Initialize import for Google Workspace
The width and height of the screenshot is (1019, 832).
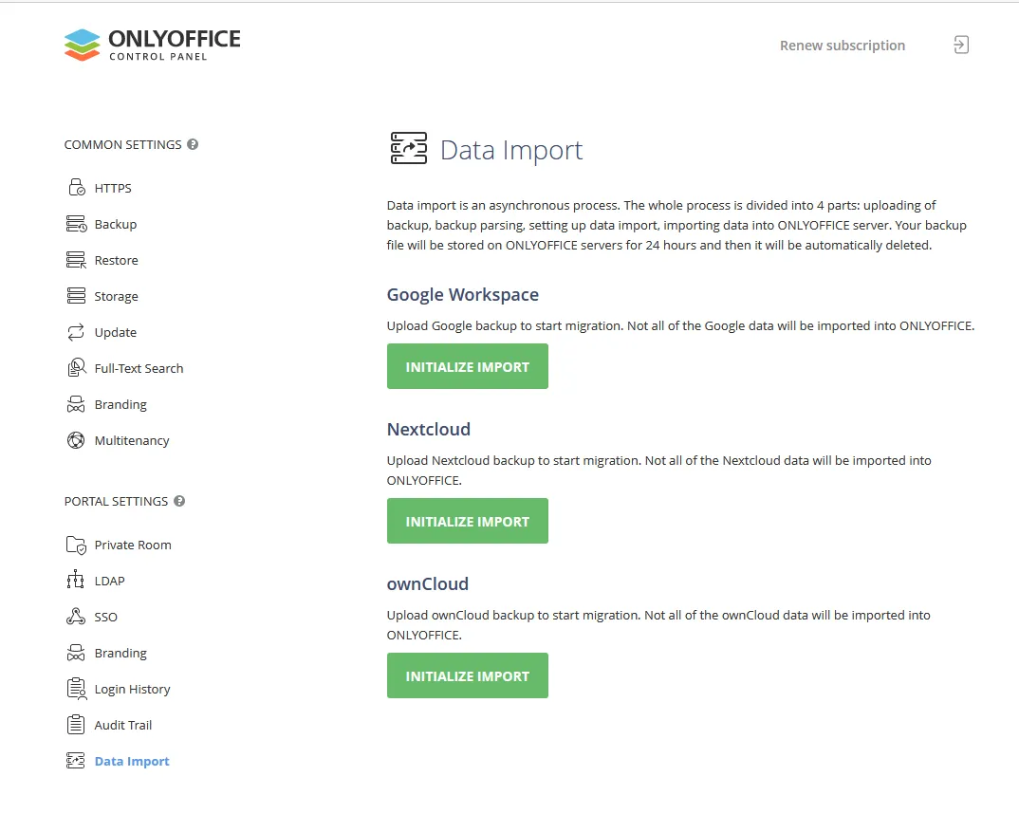coord(467,365)
